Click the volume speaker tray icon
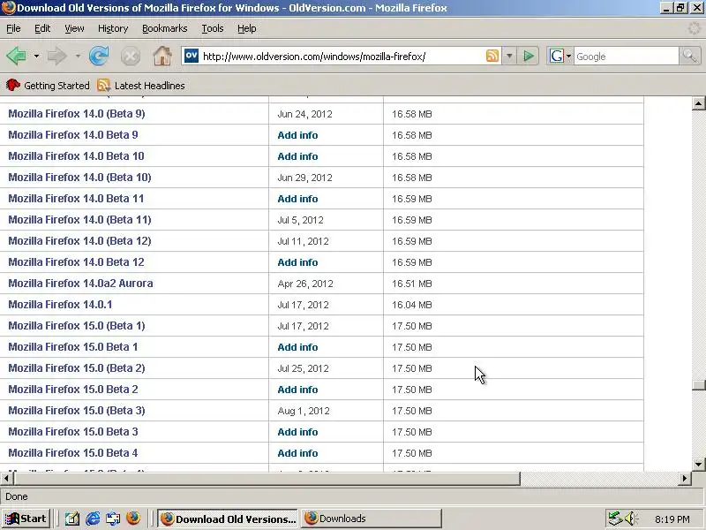Viewport: 706px width, 530px height. pos(631,519)
